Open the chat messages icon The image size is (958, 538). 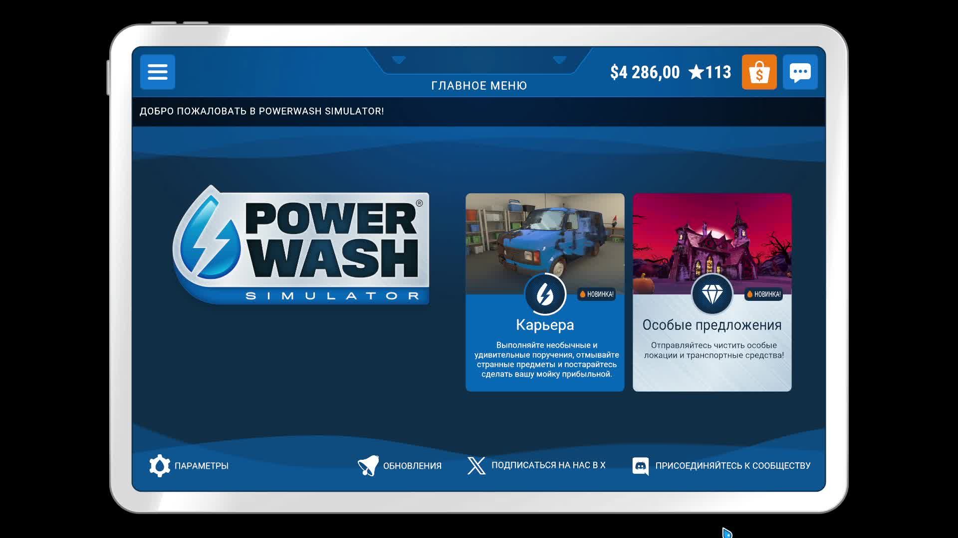pos(800,72)
